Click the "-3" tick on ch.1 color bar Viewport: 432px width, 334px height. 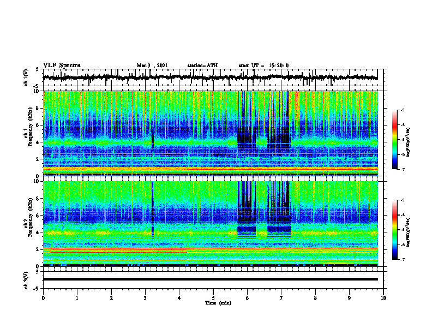coord(402,110)
